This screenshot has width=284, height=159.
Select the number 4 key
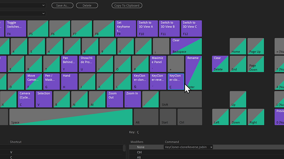pos(19,46)
